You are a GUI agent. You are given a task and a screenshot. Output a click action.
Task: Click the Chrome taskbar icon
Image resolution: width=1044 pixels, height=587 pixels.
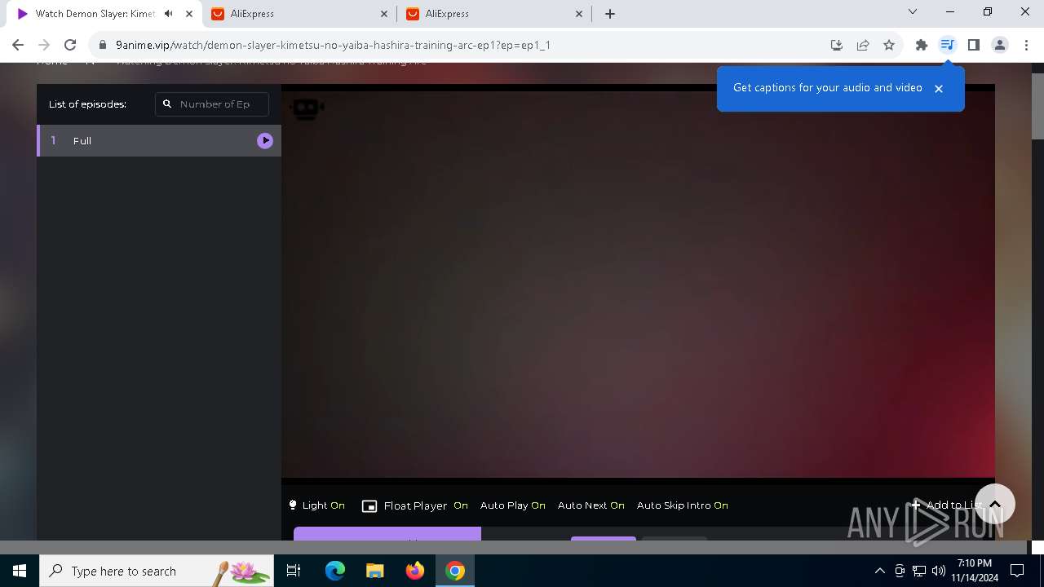[x=455, y=571]
